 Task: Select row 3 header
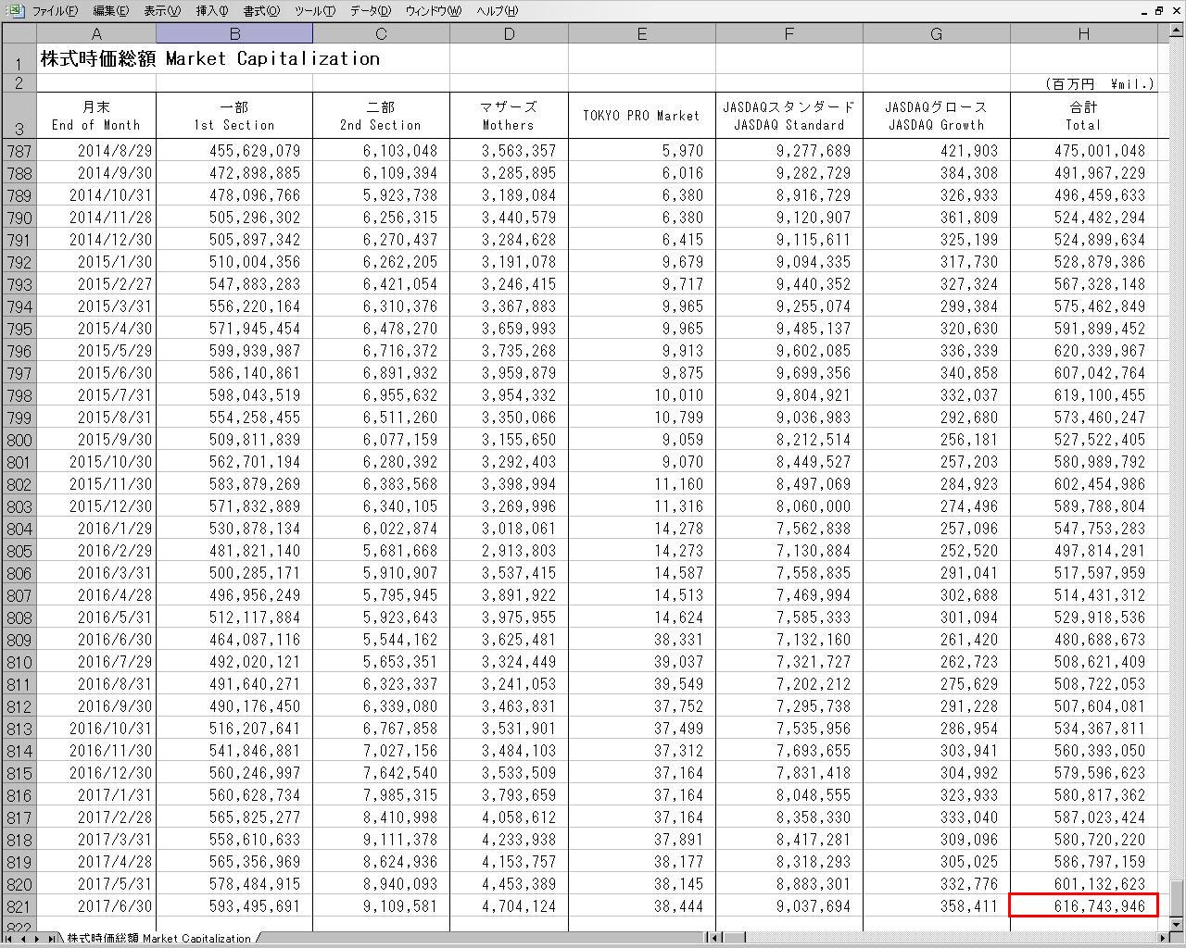[19, 116]
